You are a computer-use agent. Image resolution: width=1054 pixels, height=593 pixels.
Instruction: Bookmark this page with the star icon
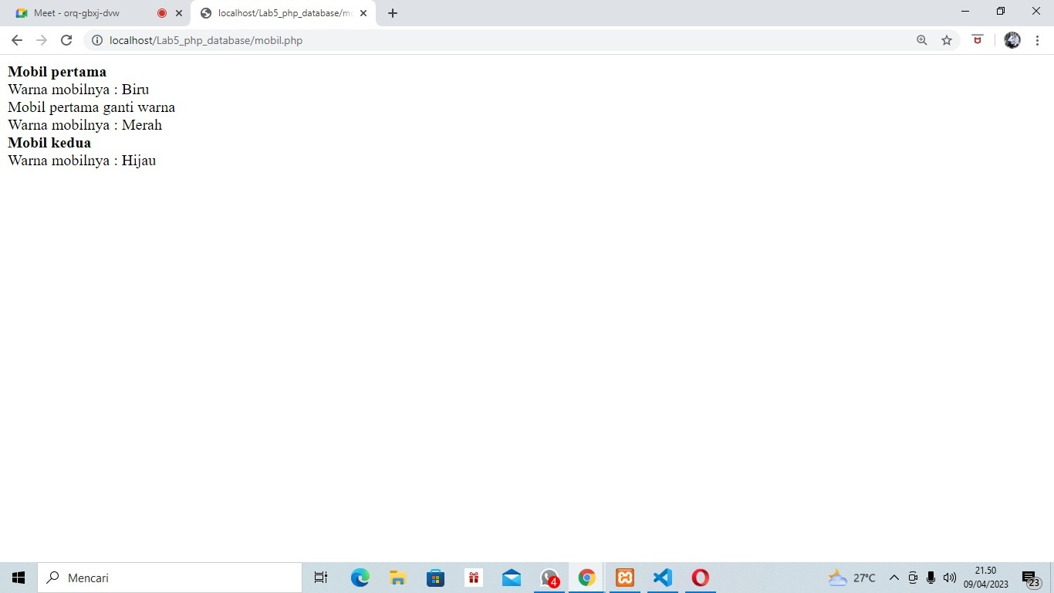pyautogui.click(x=946, y=40)
